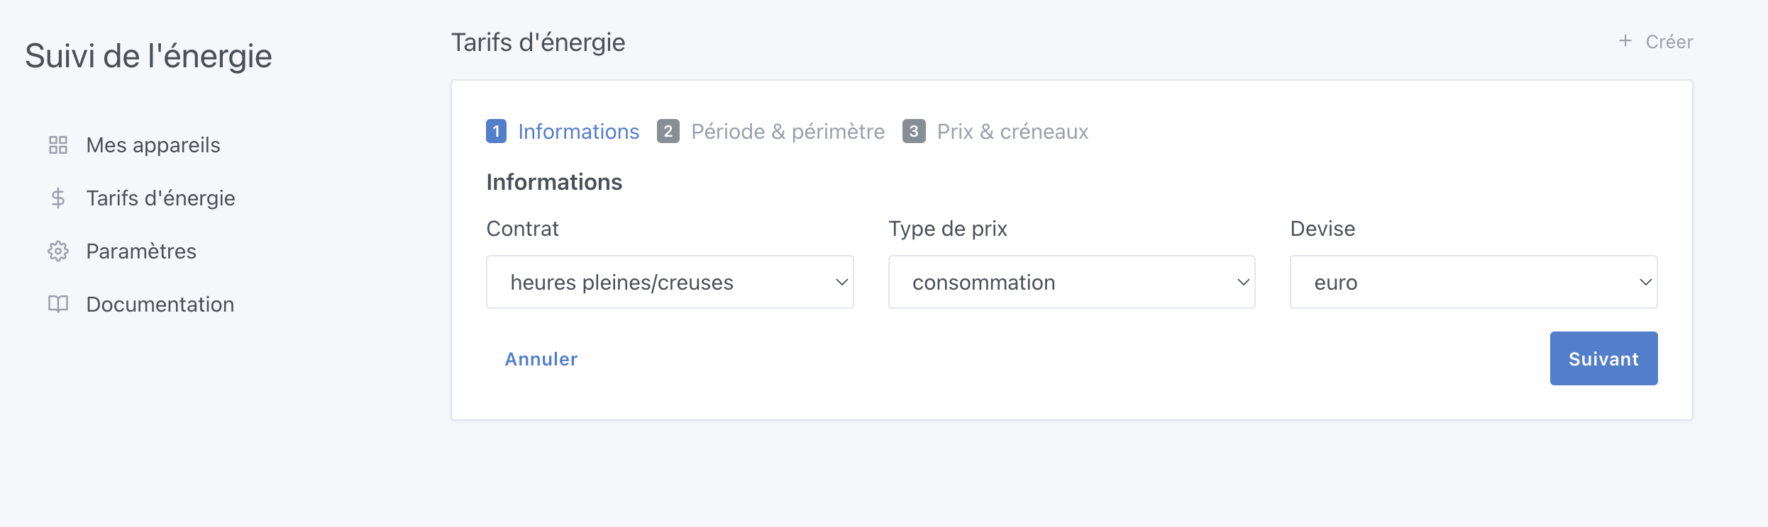Viewport: 1768px width, 527px height.
Task: Click the step 2 badge for Période & périmètre
Action: (668, 131)
